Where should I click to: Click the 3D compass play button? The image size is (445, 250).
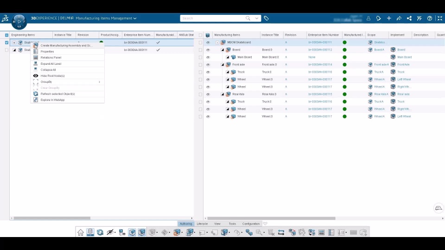[19, 22]
